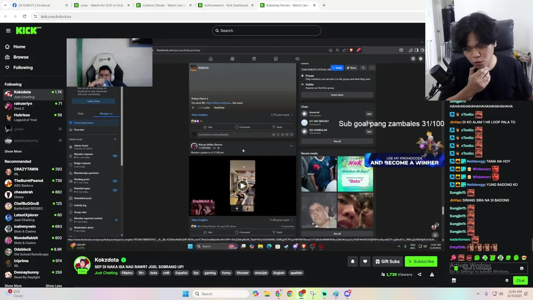533x300 pixels.
Task: Select the Filipino tag
Action: (x=127, y=273)
